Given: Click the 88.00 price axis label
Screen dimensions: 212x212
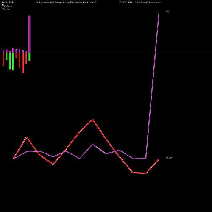Looking at the screenshot, I should [169, 158].
